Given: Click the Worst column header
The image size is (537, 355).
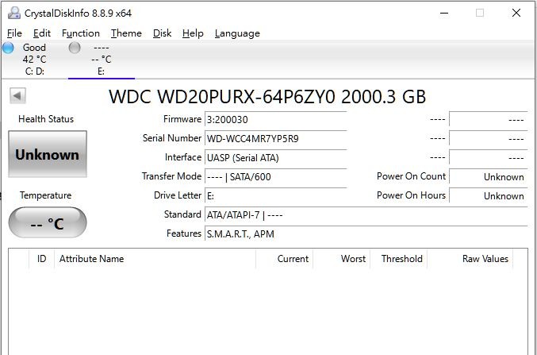Looking at the screenshot, I should 341,259.
